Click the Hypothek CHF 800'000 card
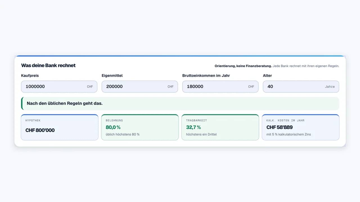Viewport: 360px width, 202px height. coord(60,127)
